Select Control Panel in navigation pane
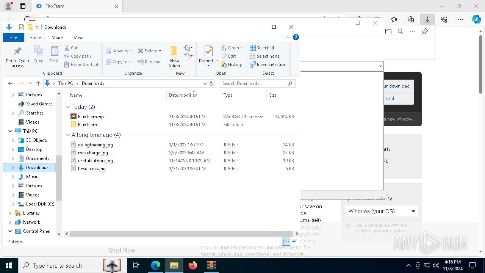This screenshot has width=485, height=273. (x=36, y=231)
